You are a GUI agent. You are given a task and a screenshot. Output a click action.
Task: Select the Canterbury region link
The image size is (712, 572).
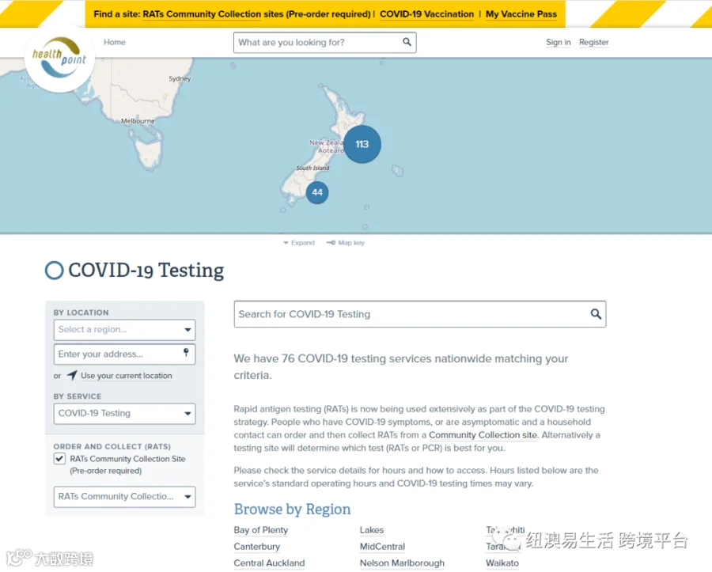(x=256, y=547)
